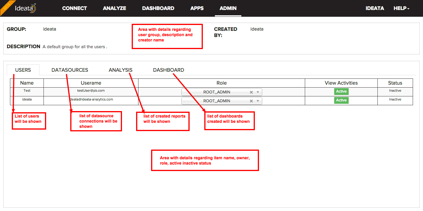Open the CONNECT menu

pyautogui.click(x=74, y=8)
